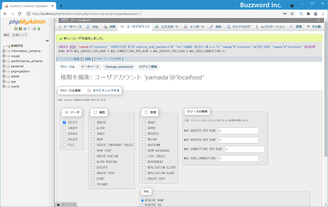Expand the phpmyadmin database node
This screenshot has width=328, height=207.
click(x=4, y=71)
